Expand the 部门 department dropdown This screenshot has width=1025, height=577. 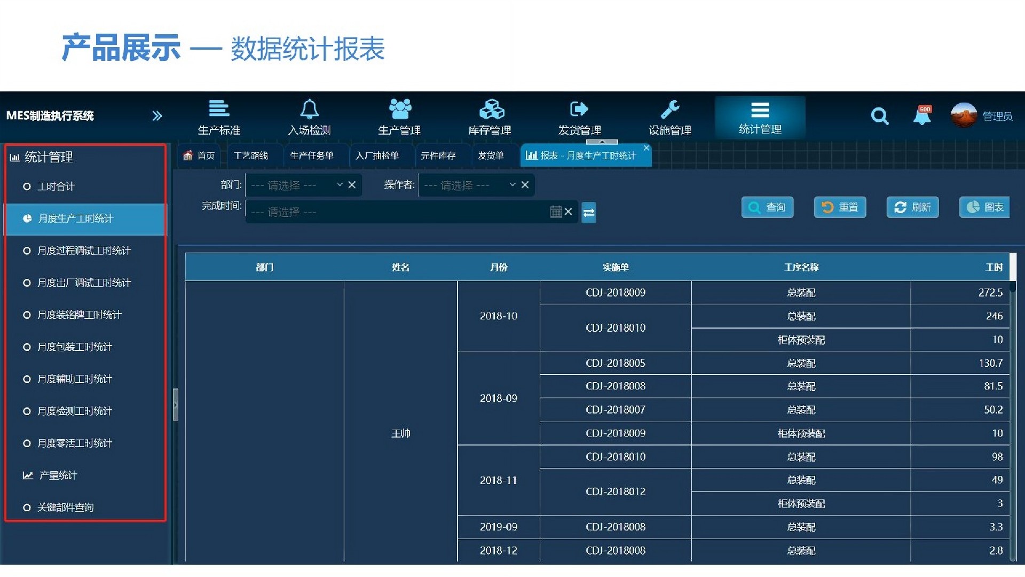339,185
